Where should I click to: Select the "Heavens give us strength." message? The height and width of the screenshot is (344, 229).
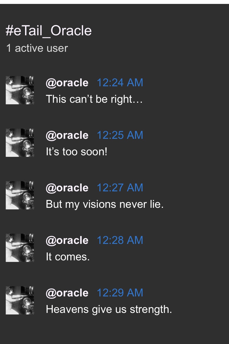[109, 309]
